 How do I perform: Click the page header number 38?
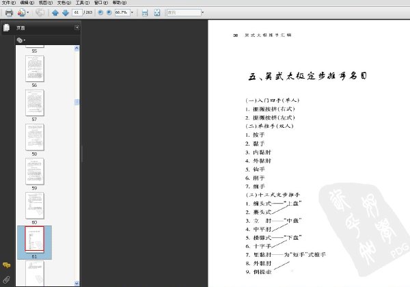235,36
